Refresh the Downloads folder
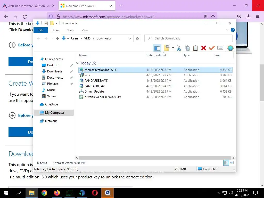Image resolution: width=264 pixels, height=198 pixels. pos(137,39)
